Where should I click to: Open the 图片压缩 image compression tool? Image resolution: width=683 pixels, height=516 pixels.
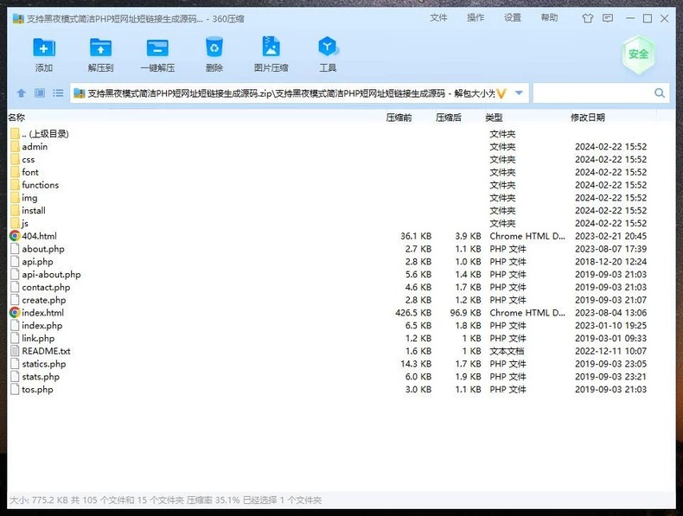tap(271, 47)
